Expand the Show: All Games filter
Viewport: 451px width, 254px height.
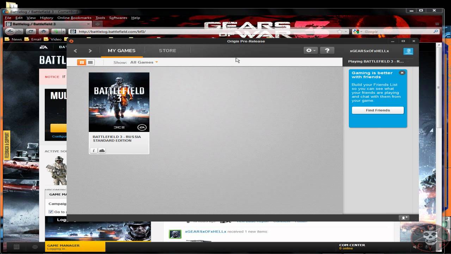(144, 62)
